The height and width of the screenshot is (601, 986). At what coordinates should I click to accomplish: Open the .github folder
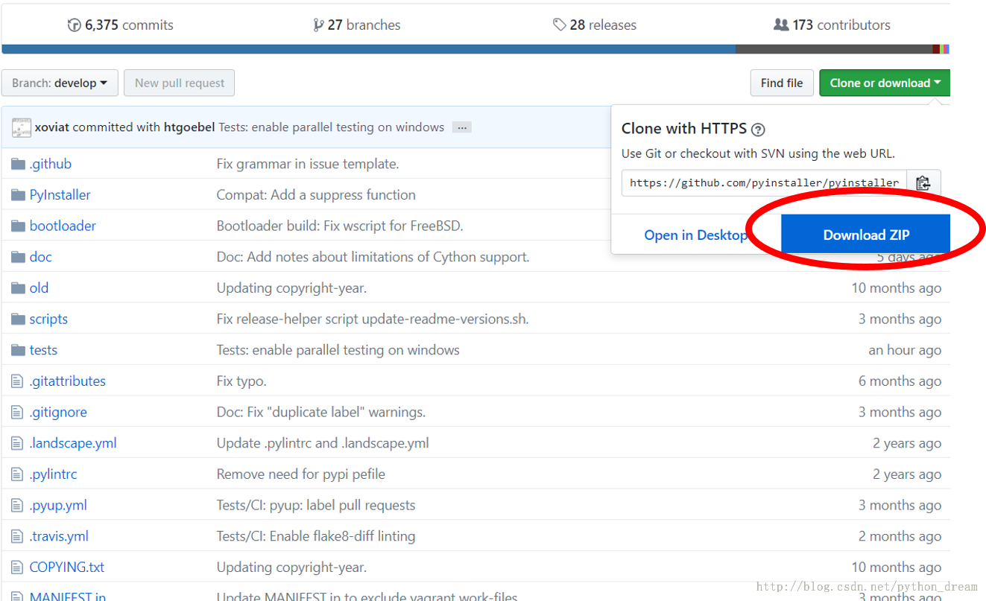click(x=51, y=164)
